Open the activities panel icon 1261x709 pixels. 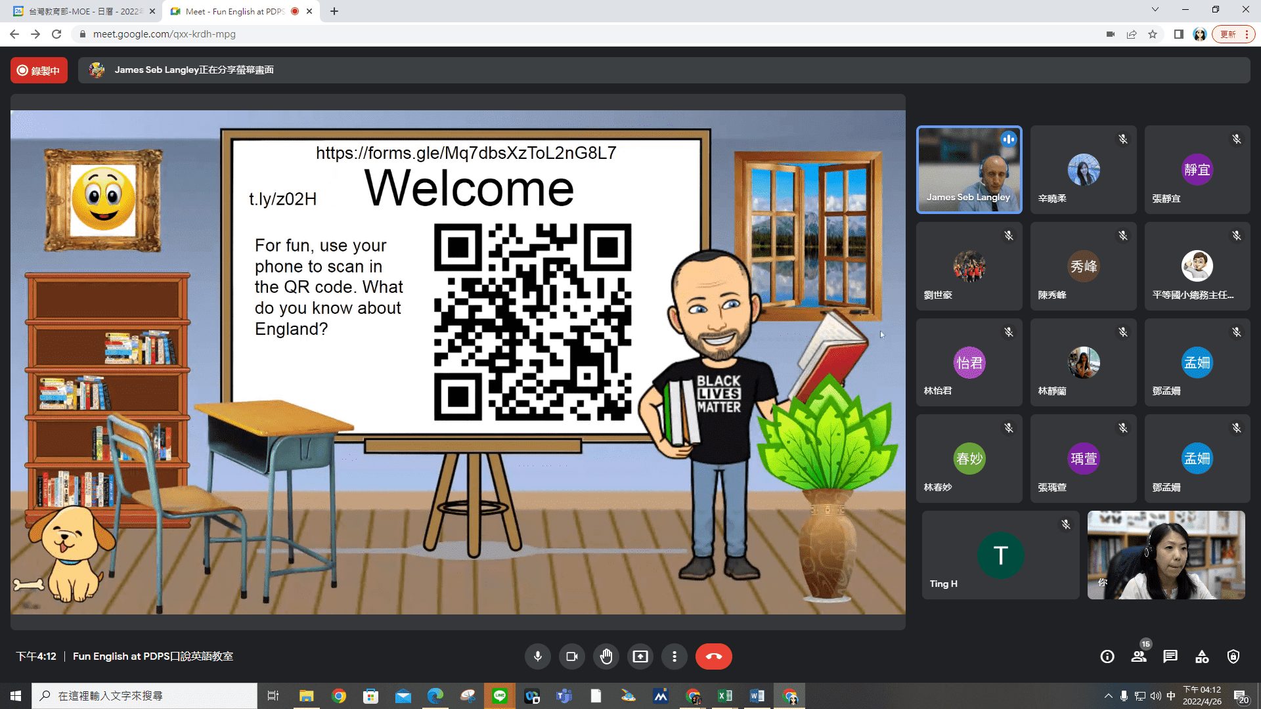(x=1202, y=656)
